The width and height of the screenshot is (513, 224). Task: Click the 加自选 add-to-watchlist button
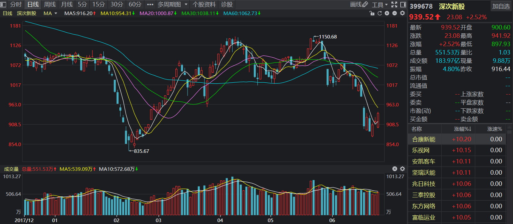[501, 6]
